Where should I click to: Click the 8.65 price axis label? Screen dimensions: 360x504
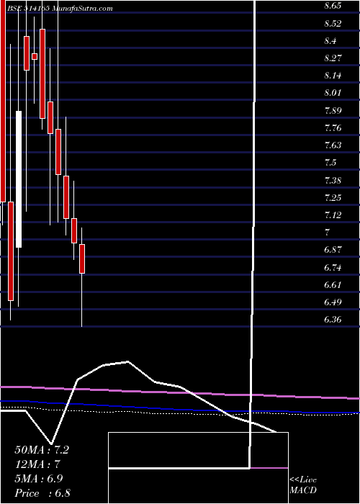(x=333, y=6)
